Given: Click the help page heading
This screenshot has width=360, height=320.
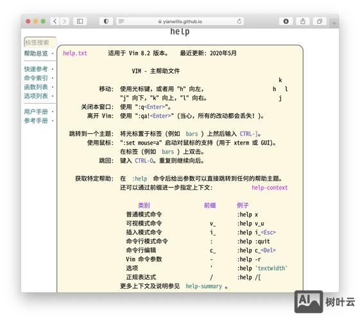Looking at the screenshot, I should point(180,31).
